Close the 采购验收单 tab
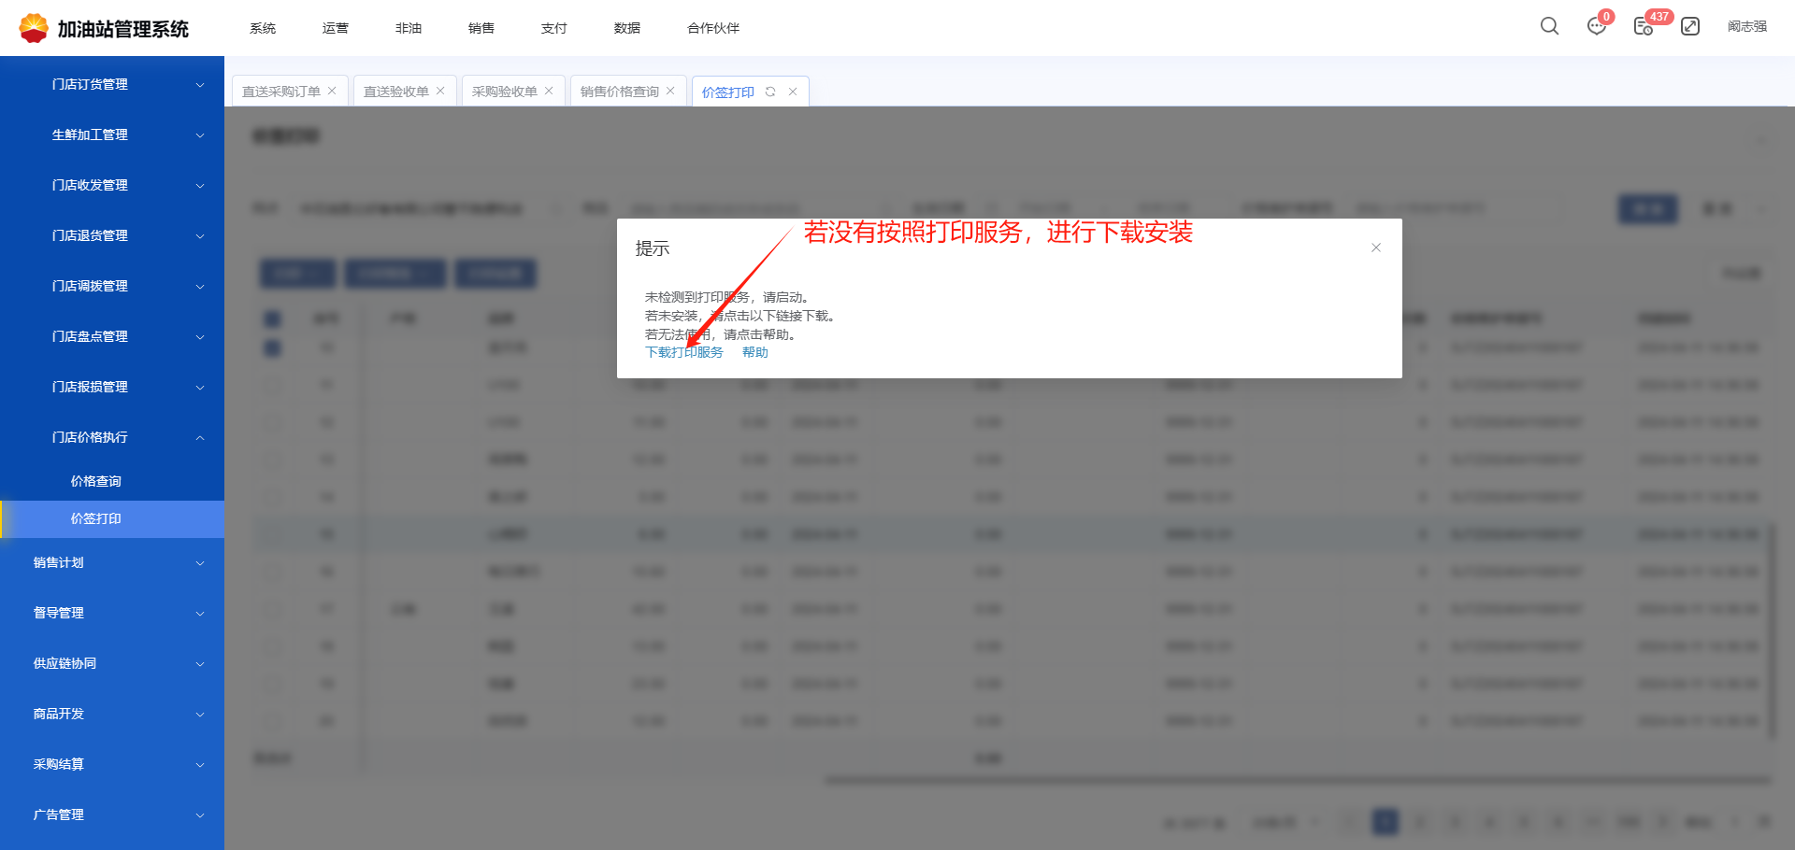1795x850 pixels. click(549, 91)
